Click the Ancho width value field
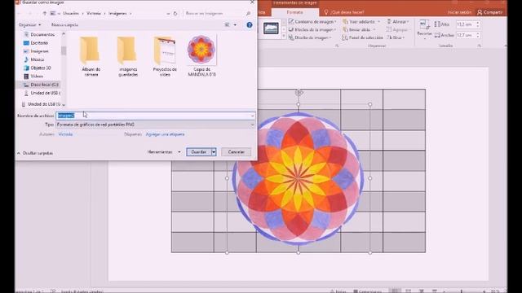The image size is (522, 293). (x=466, y=35)
